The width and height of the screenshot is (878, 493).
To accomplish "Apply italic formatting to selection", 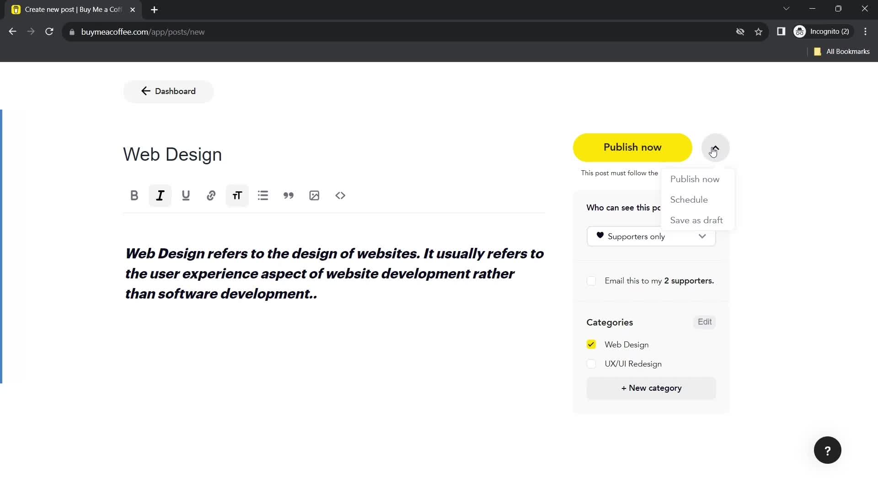I will click(x=160, y=196).
